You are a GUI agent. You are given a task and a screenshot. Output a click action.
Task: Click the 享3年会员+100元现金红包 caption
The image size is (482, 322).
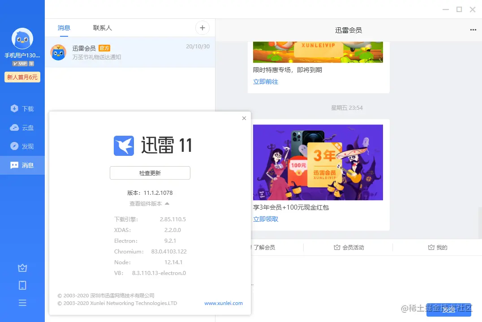pos(291,207)
